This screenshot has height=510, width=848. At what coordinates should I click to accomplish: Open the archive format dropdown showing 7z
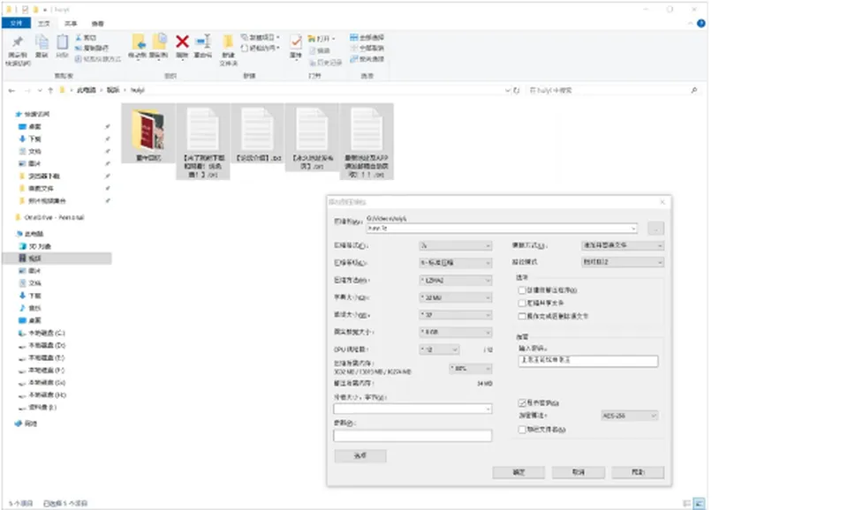click(x=456, y=246)
